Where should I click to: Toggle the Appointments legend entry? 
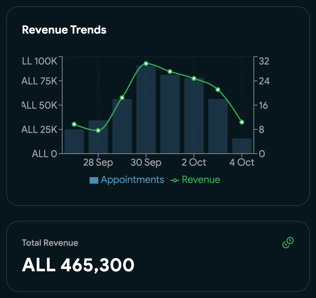click(127, 180)
